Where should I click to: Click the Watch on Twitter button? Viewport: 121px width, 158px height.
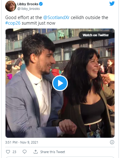pyautogui.click(x=96, y=35)
